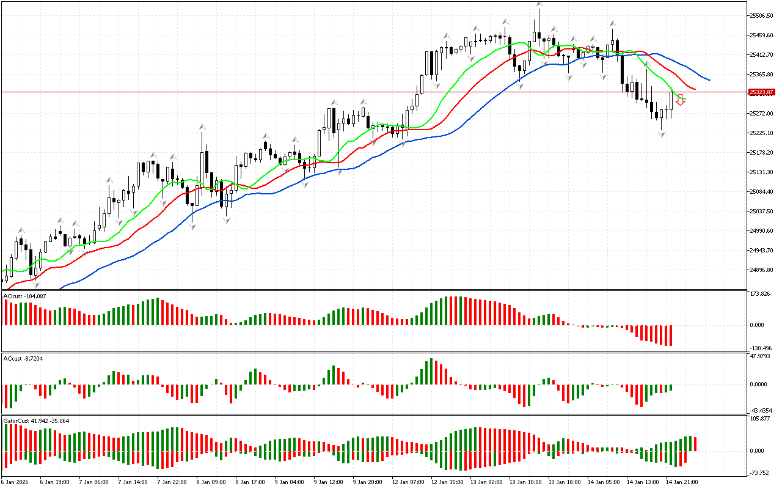Select up fractal above the tall 8 Jan wick
This screenshot has width=782, height=489.
click(x=201, y=127)
